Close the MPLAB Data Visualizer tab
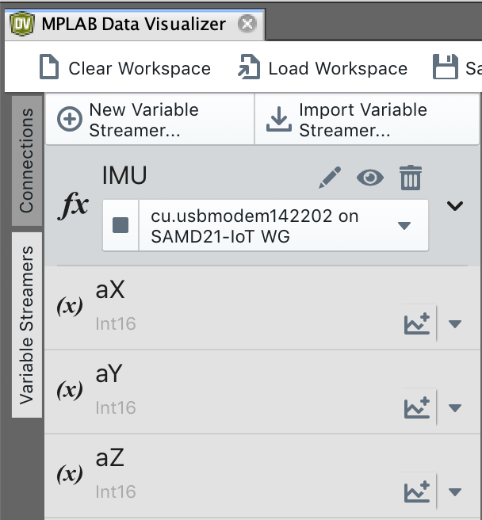482x520 pixels. click(247, 24)
